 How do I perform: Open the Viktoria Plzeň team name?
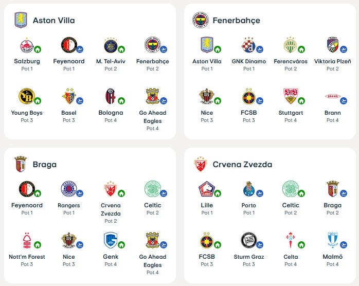332,61
